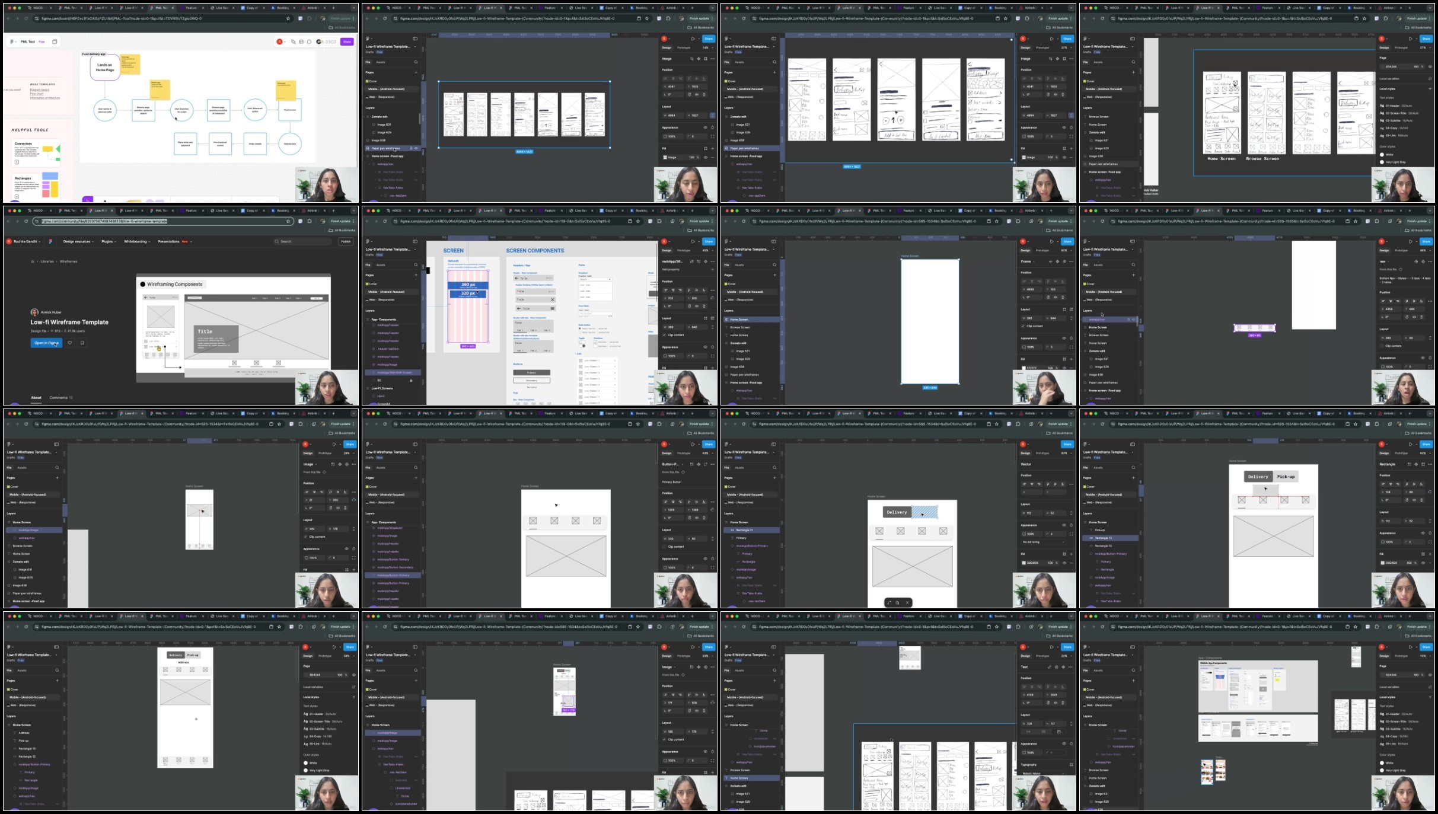Viewport: 1438px width, 814px height.
Task: Select Lands on Home Page flowchart node
Action: click(x=105, y=67)
